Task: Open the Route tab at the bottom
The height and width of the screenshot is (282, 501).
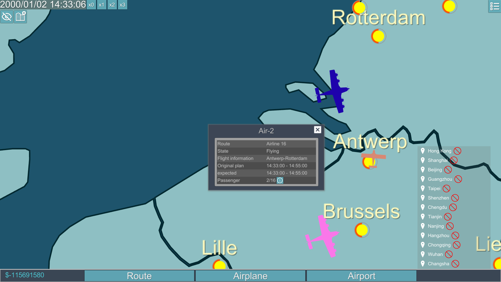Action: 139,275
